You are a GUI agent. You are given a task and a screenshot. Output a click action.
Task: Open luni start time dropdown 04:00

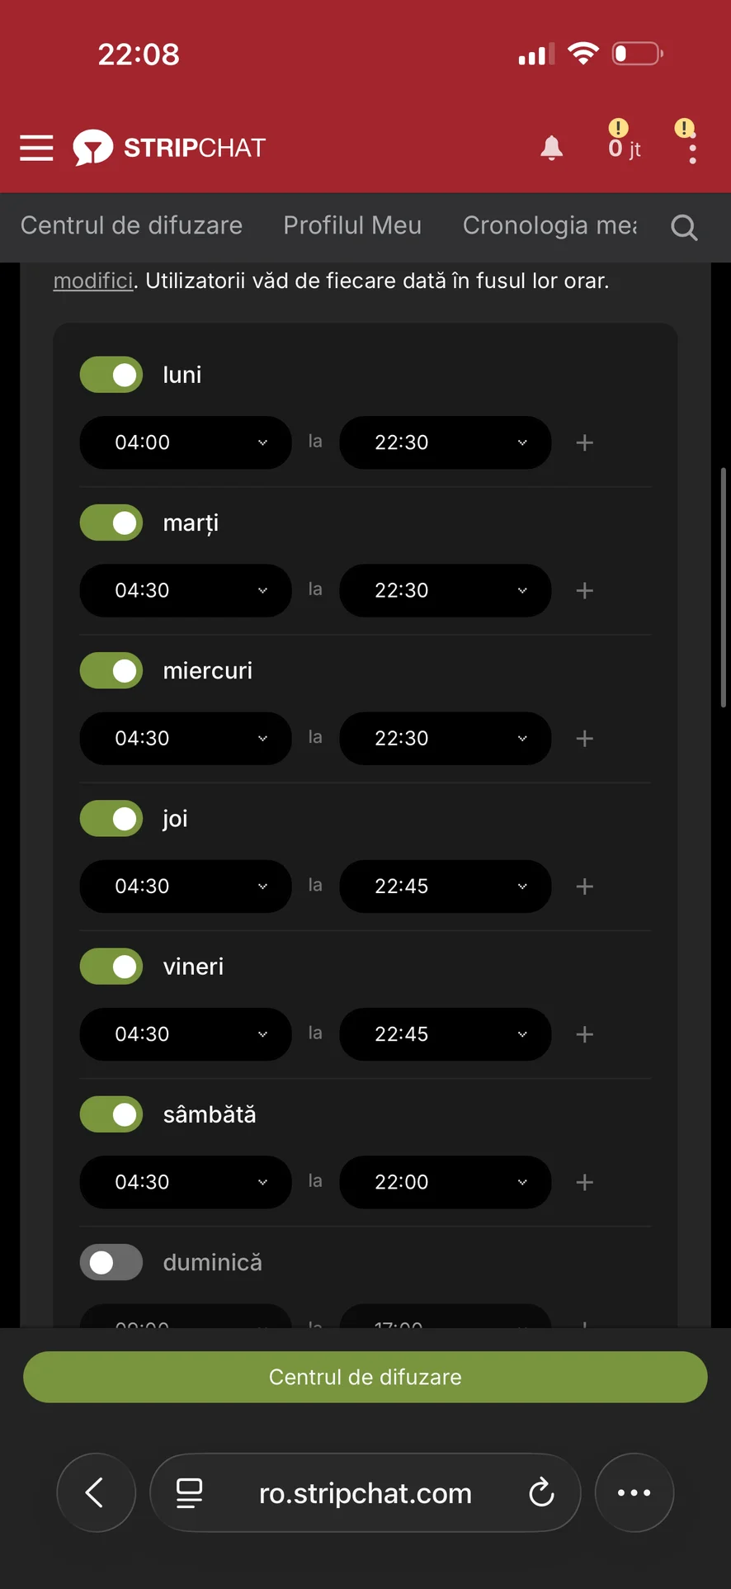tap(186, 443)
